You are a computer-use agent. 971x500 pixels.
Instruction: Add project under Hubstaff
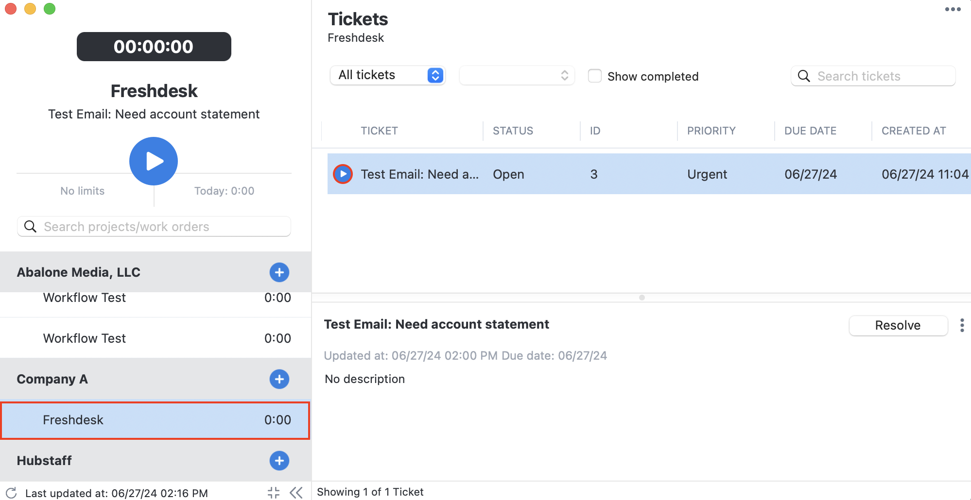279,461
